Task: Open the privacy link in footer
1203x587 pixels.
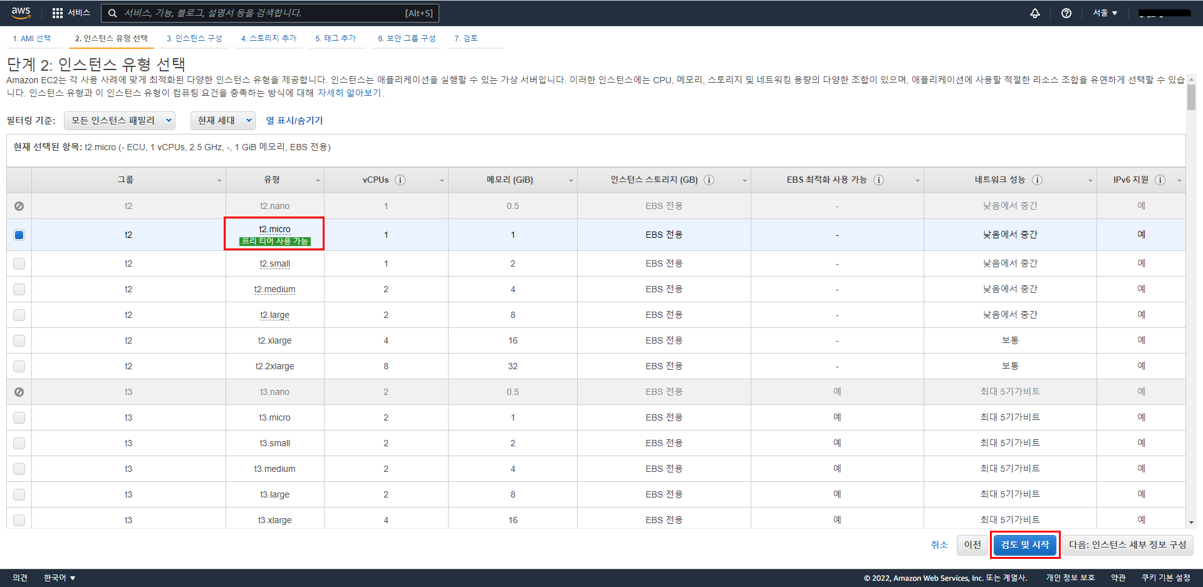Action: 1070,578
